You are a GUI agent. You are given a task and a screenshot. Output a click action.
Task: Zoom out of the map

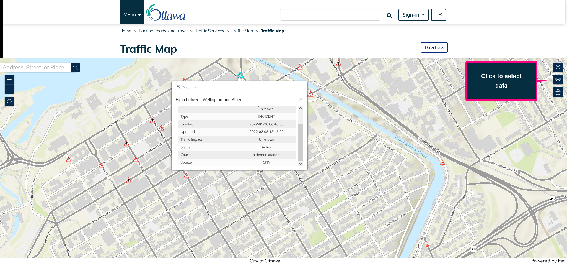[x=9, y=89]
